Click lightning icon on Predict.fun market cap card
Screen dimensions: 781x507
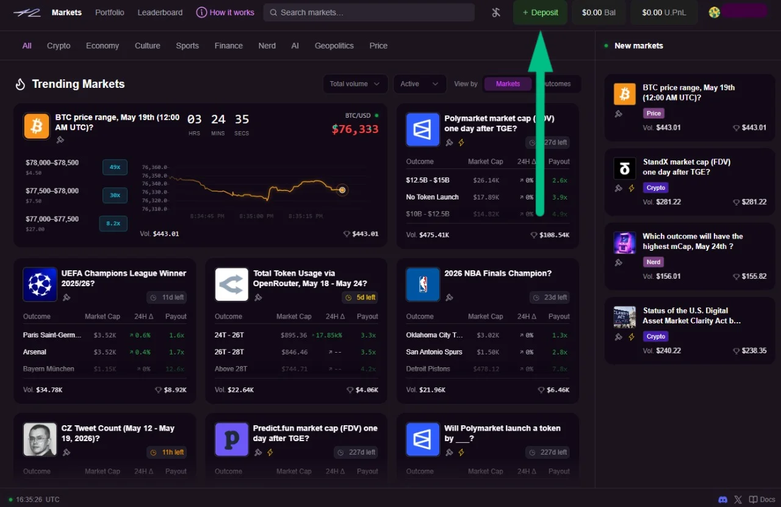(x=270, y=452)
